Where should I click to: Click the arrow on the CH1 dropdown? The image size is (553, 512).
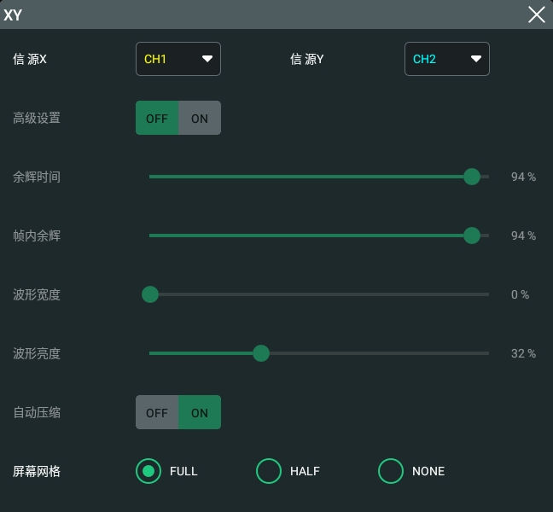(207, 59)
